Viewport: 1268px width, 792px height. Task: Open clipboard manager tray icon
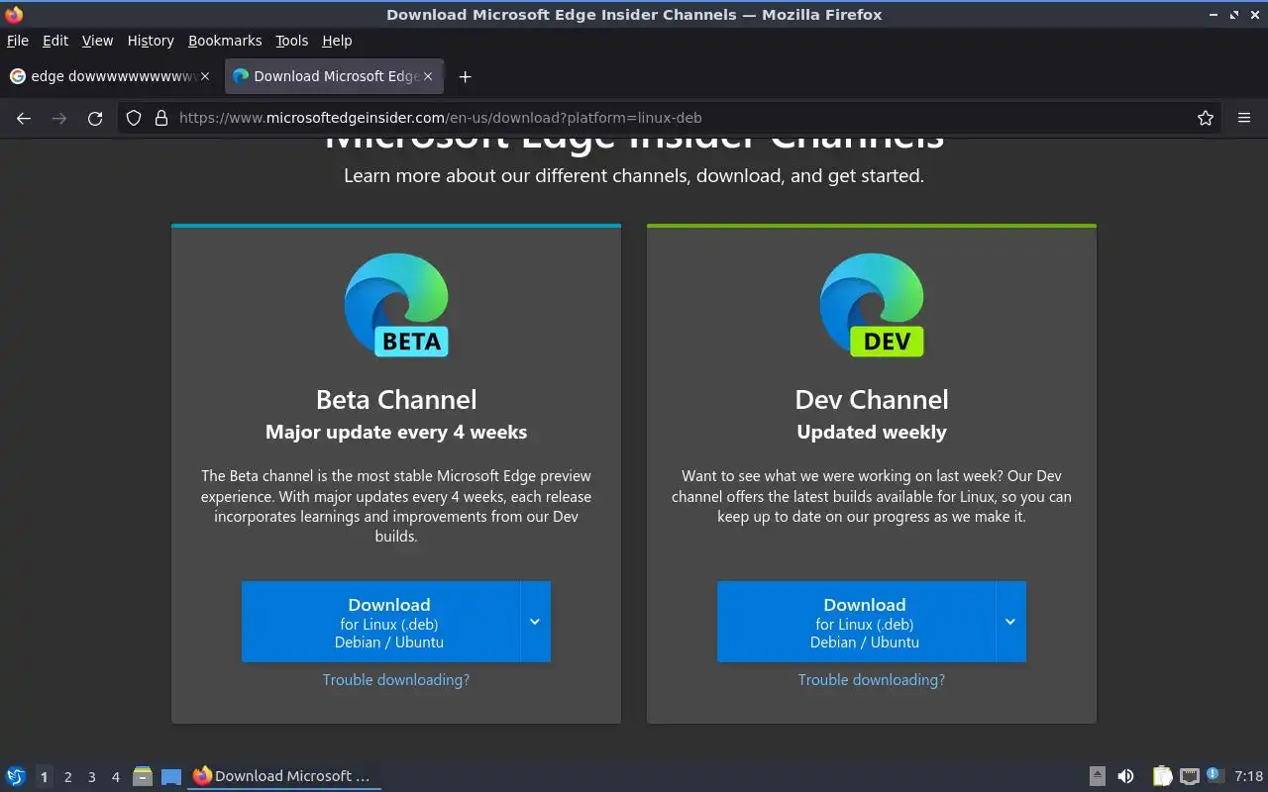click(x=1162, y=776)
